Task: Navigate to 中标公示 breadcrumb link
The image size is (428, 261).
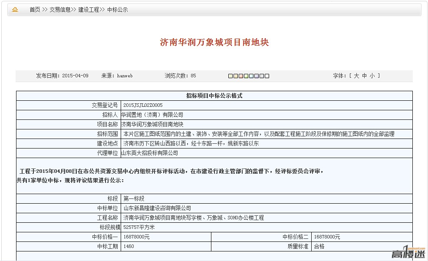Action: tap(117, 10)
